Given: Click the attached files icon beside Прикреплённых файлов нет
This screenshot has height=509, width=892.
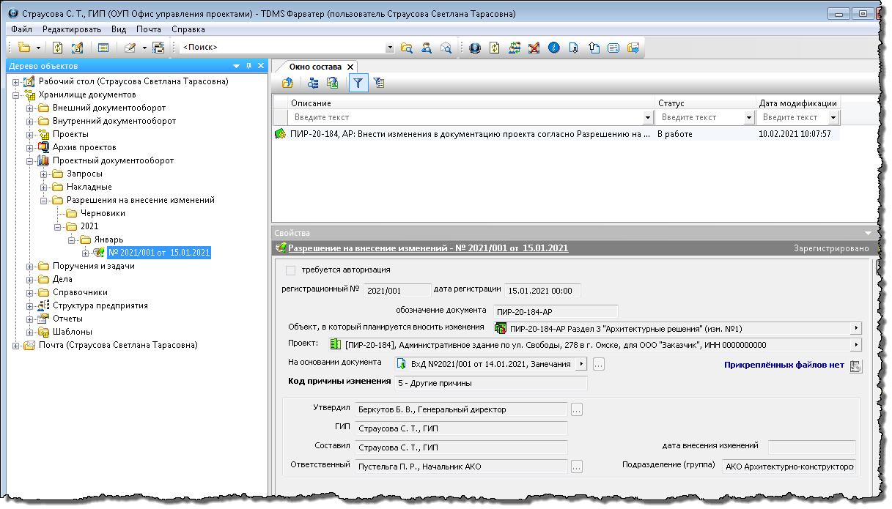Looking at the screenshot, I should [x=855, y=366].
